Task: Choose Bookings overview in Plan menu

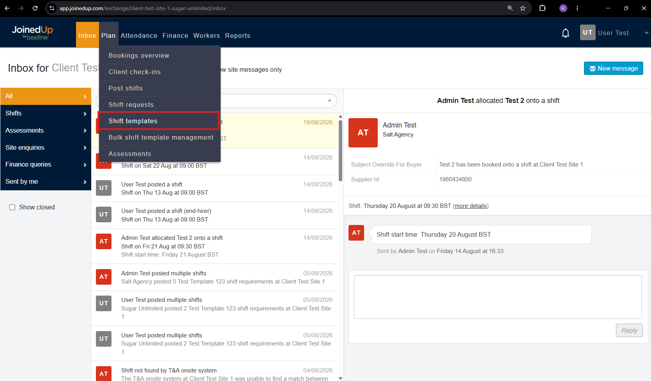Action: [x=160, y=55]
